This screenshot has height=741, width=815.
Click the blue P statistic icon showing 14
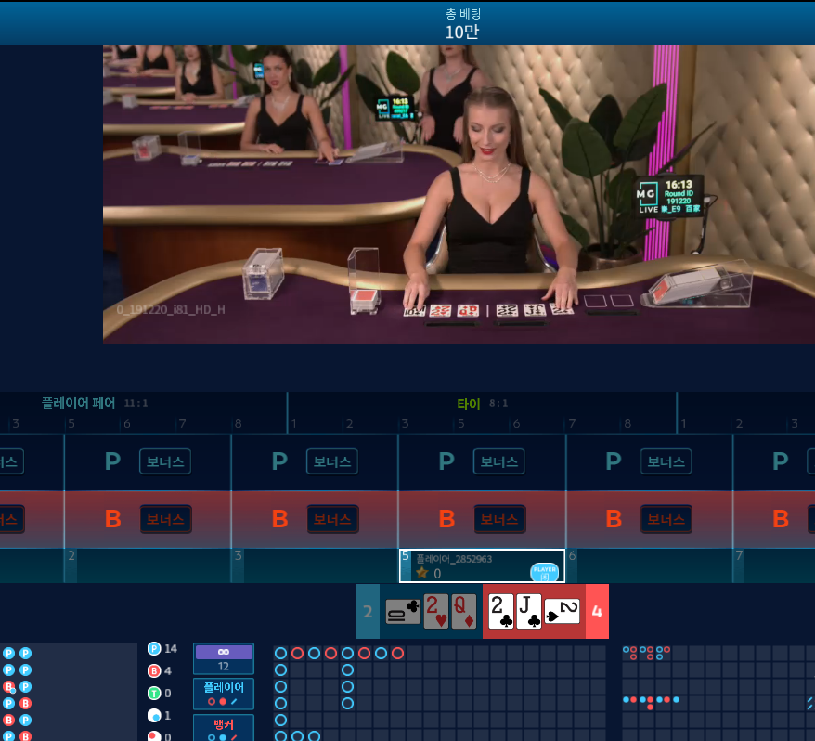tap(154, 648)
